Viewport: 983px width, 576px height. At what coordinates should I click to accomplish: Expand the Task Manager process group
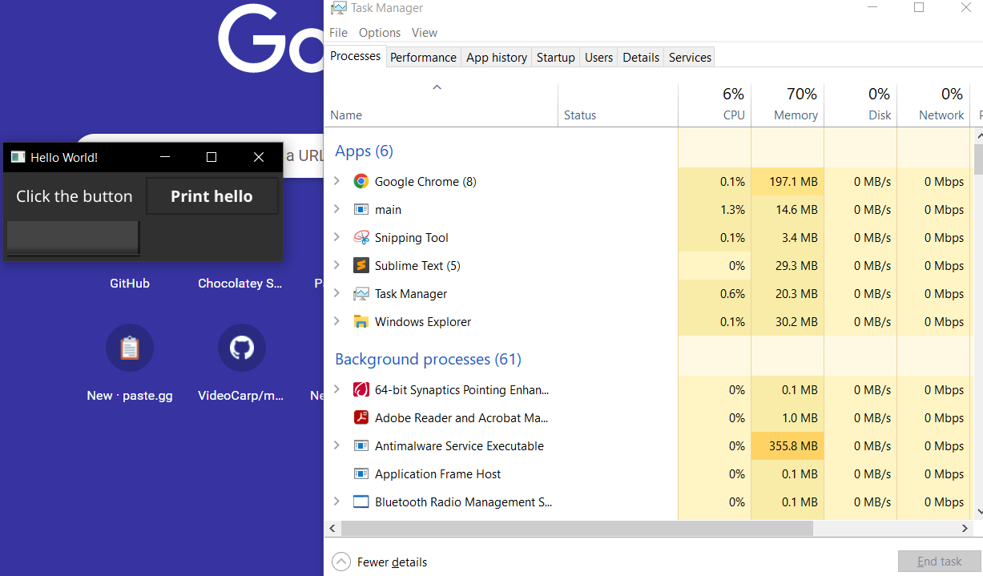(337, 293)
